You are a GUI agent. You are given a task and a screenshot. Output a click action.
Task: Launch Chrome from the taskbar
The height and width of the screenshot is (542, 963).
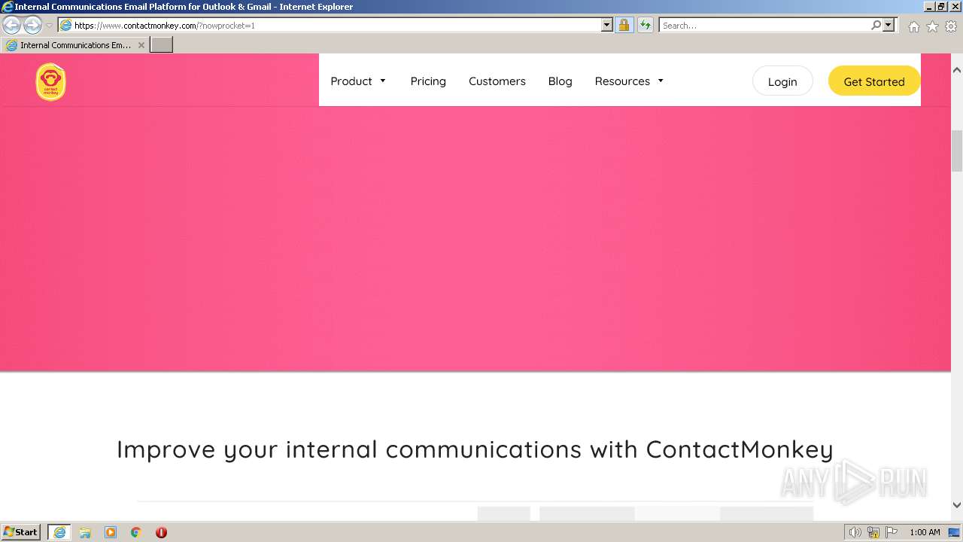coord(136,532)
